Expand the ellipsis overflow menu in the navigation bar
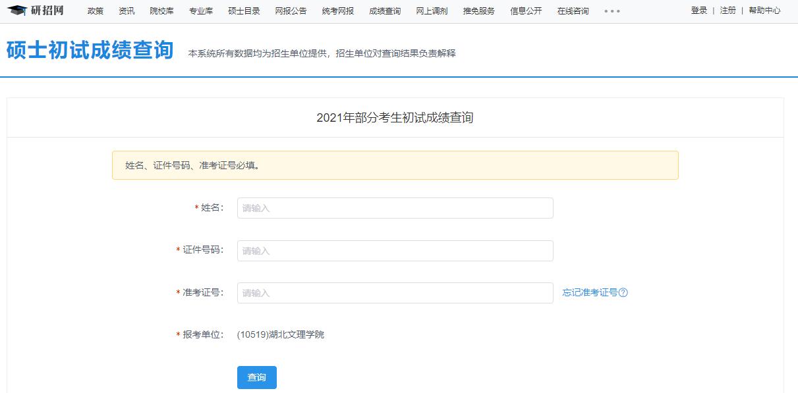The height and width of the screenshot is (393, 798). tap(612, 11)
